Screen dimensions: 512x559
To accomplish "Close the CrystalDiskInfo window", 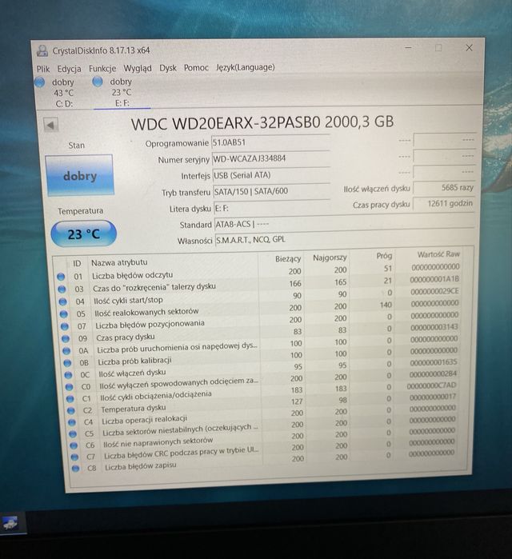I will 470,48.
